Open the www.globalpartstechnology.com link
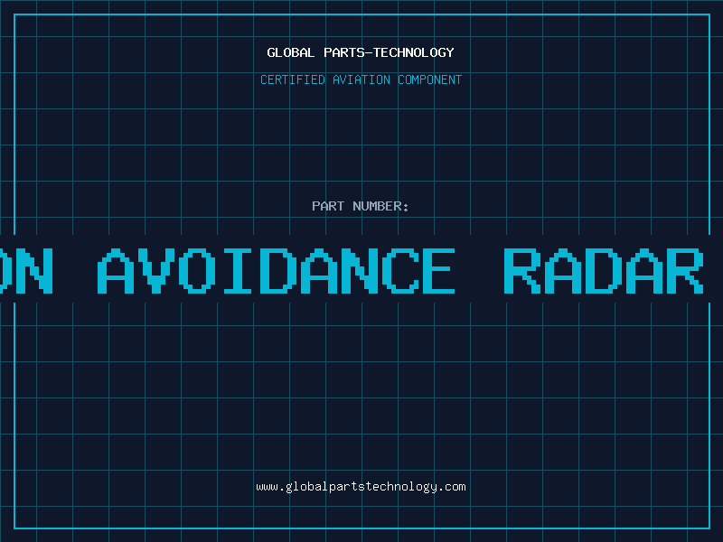This screenshot has height=542, width=723. 361,487
